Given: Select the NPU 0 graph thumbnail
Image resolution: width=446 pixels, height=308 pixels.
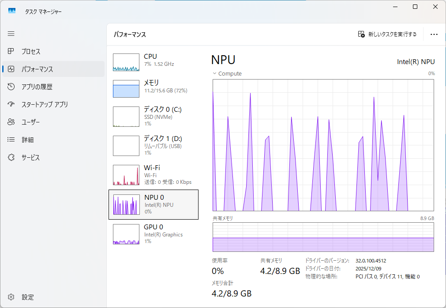Looking at the screenshot, I should [x=126, y=204].
